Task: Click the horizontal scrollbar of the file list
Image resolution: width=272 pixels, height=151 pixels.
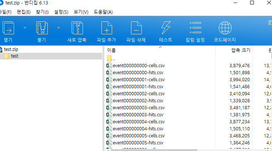Action: coord(154,150)
